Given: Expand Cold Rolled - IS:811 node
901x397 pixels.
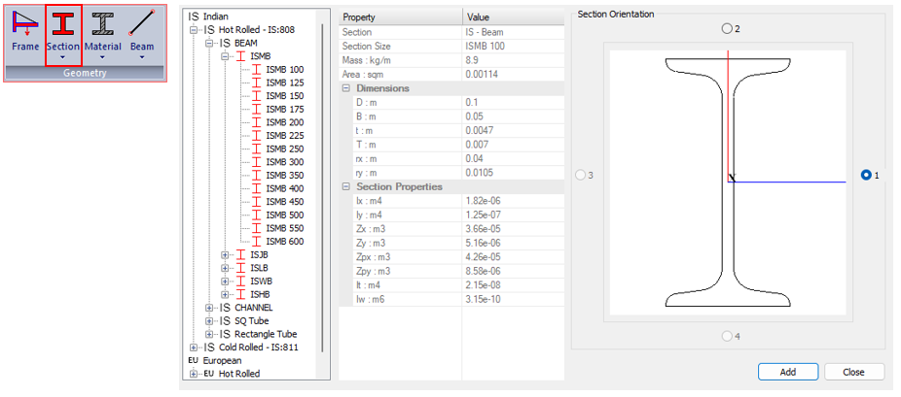Looking at the screenshot, I should tap(194, 347).
